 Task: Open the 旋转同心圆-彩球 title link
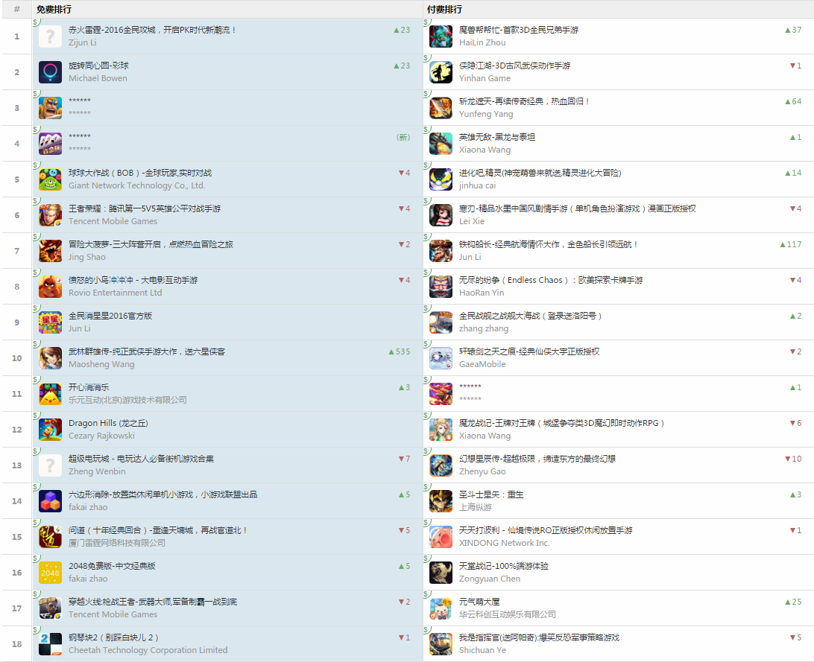click(98, 66)
